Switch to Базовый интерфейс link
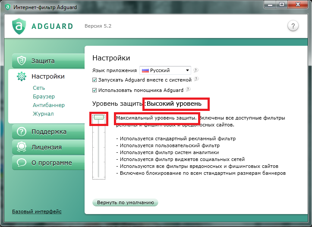This screenshot has height=227, width=312. [x=37, y=211]
